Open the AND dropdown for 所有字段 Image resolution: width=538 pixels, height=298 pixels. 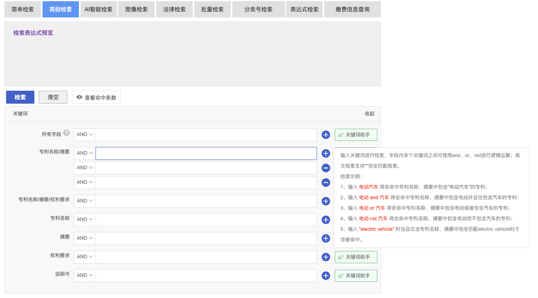click(x=85, y=135)
